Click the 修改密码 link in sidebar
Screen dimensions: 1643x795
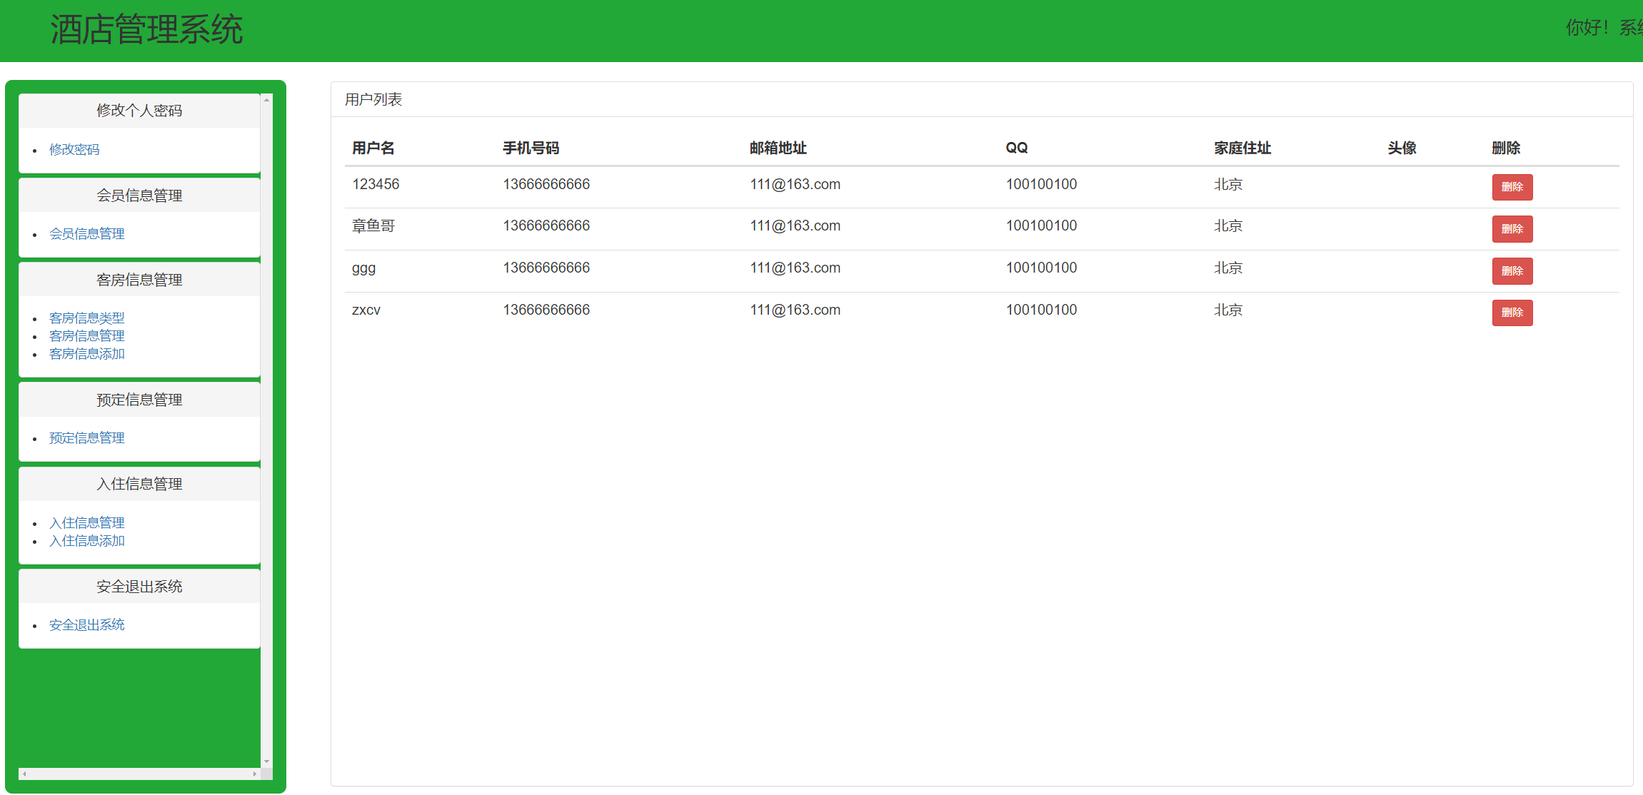(x=74, y=150)
